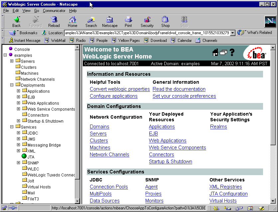Open the Edit menu
278x212 pixels.
point(16,11)
